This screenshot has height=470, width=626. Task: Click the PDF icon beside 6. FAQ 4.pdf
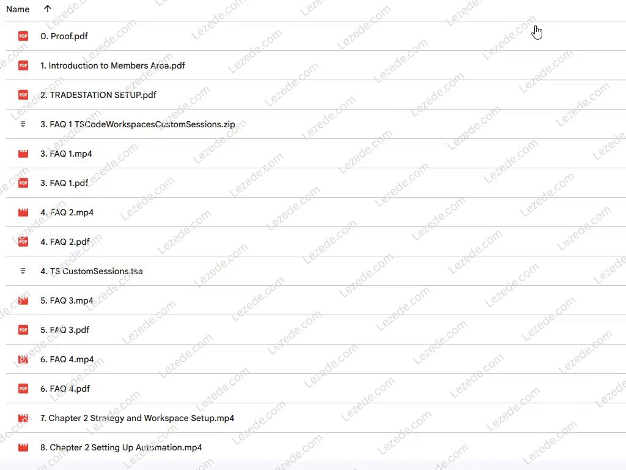(x=23, y=389)
